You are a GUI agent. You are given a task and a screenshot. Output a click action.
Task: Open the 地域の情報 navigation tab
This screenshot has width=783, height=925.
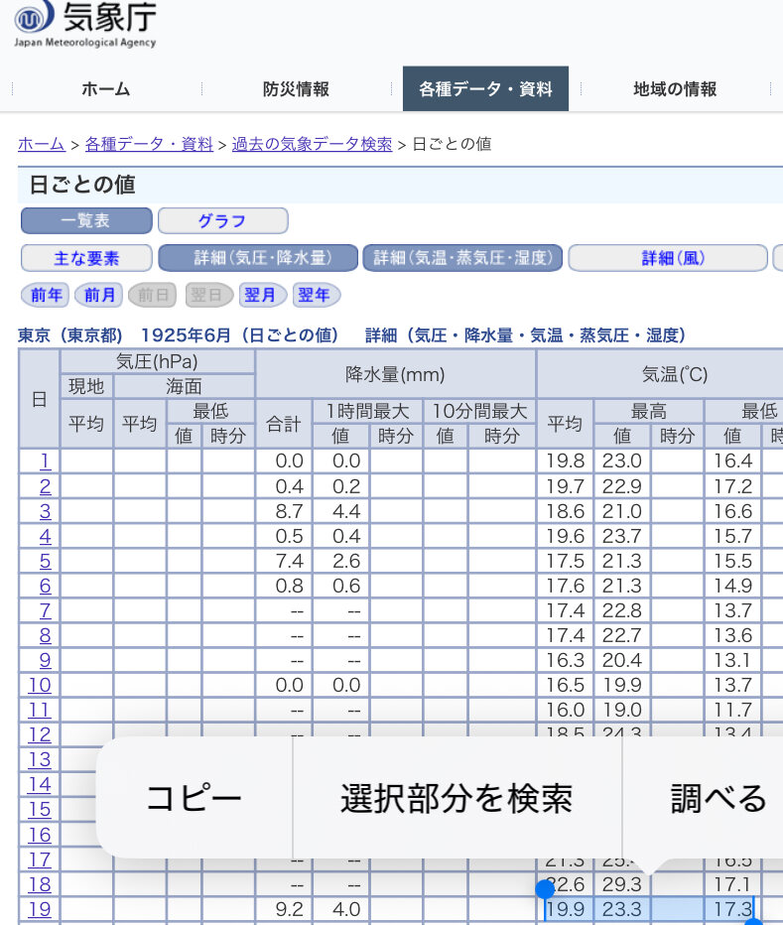pos(675,89)
